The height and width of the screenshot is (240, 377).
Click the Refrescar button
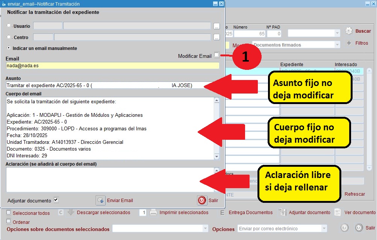354,194
